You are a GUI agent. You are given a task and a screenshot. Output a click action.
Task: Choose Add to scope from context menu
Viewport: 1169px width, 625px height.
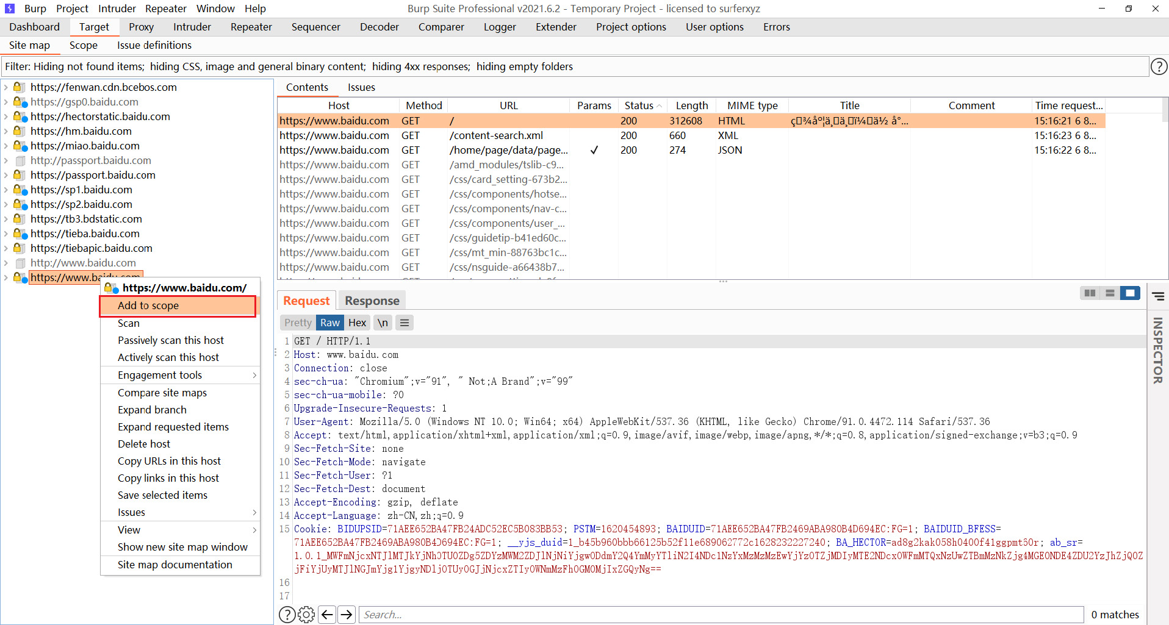178,305
